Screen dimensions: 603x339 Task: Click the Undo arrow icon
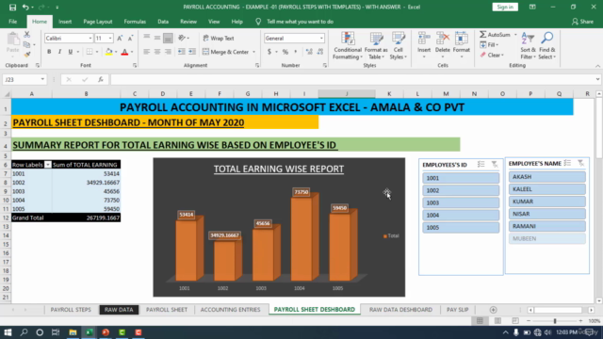[x=25, y=7]
